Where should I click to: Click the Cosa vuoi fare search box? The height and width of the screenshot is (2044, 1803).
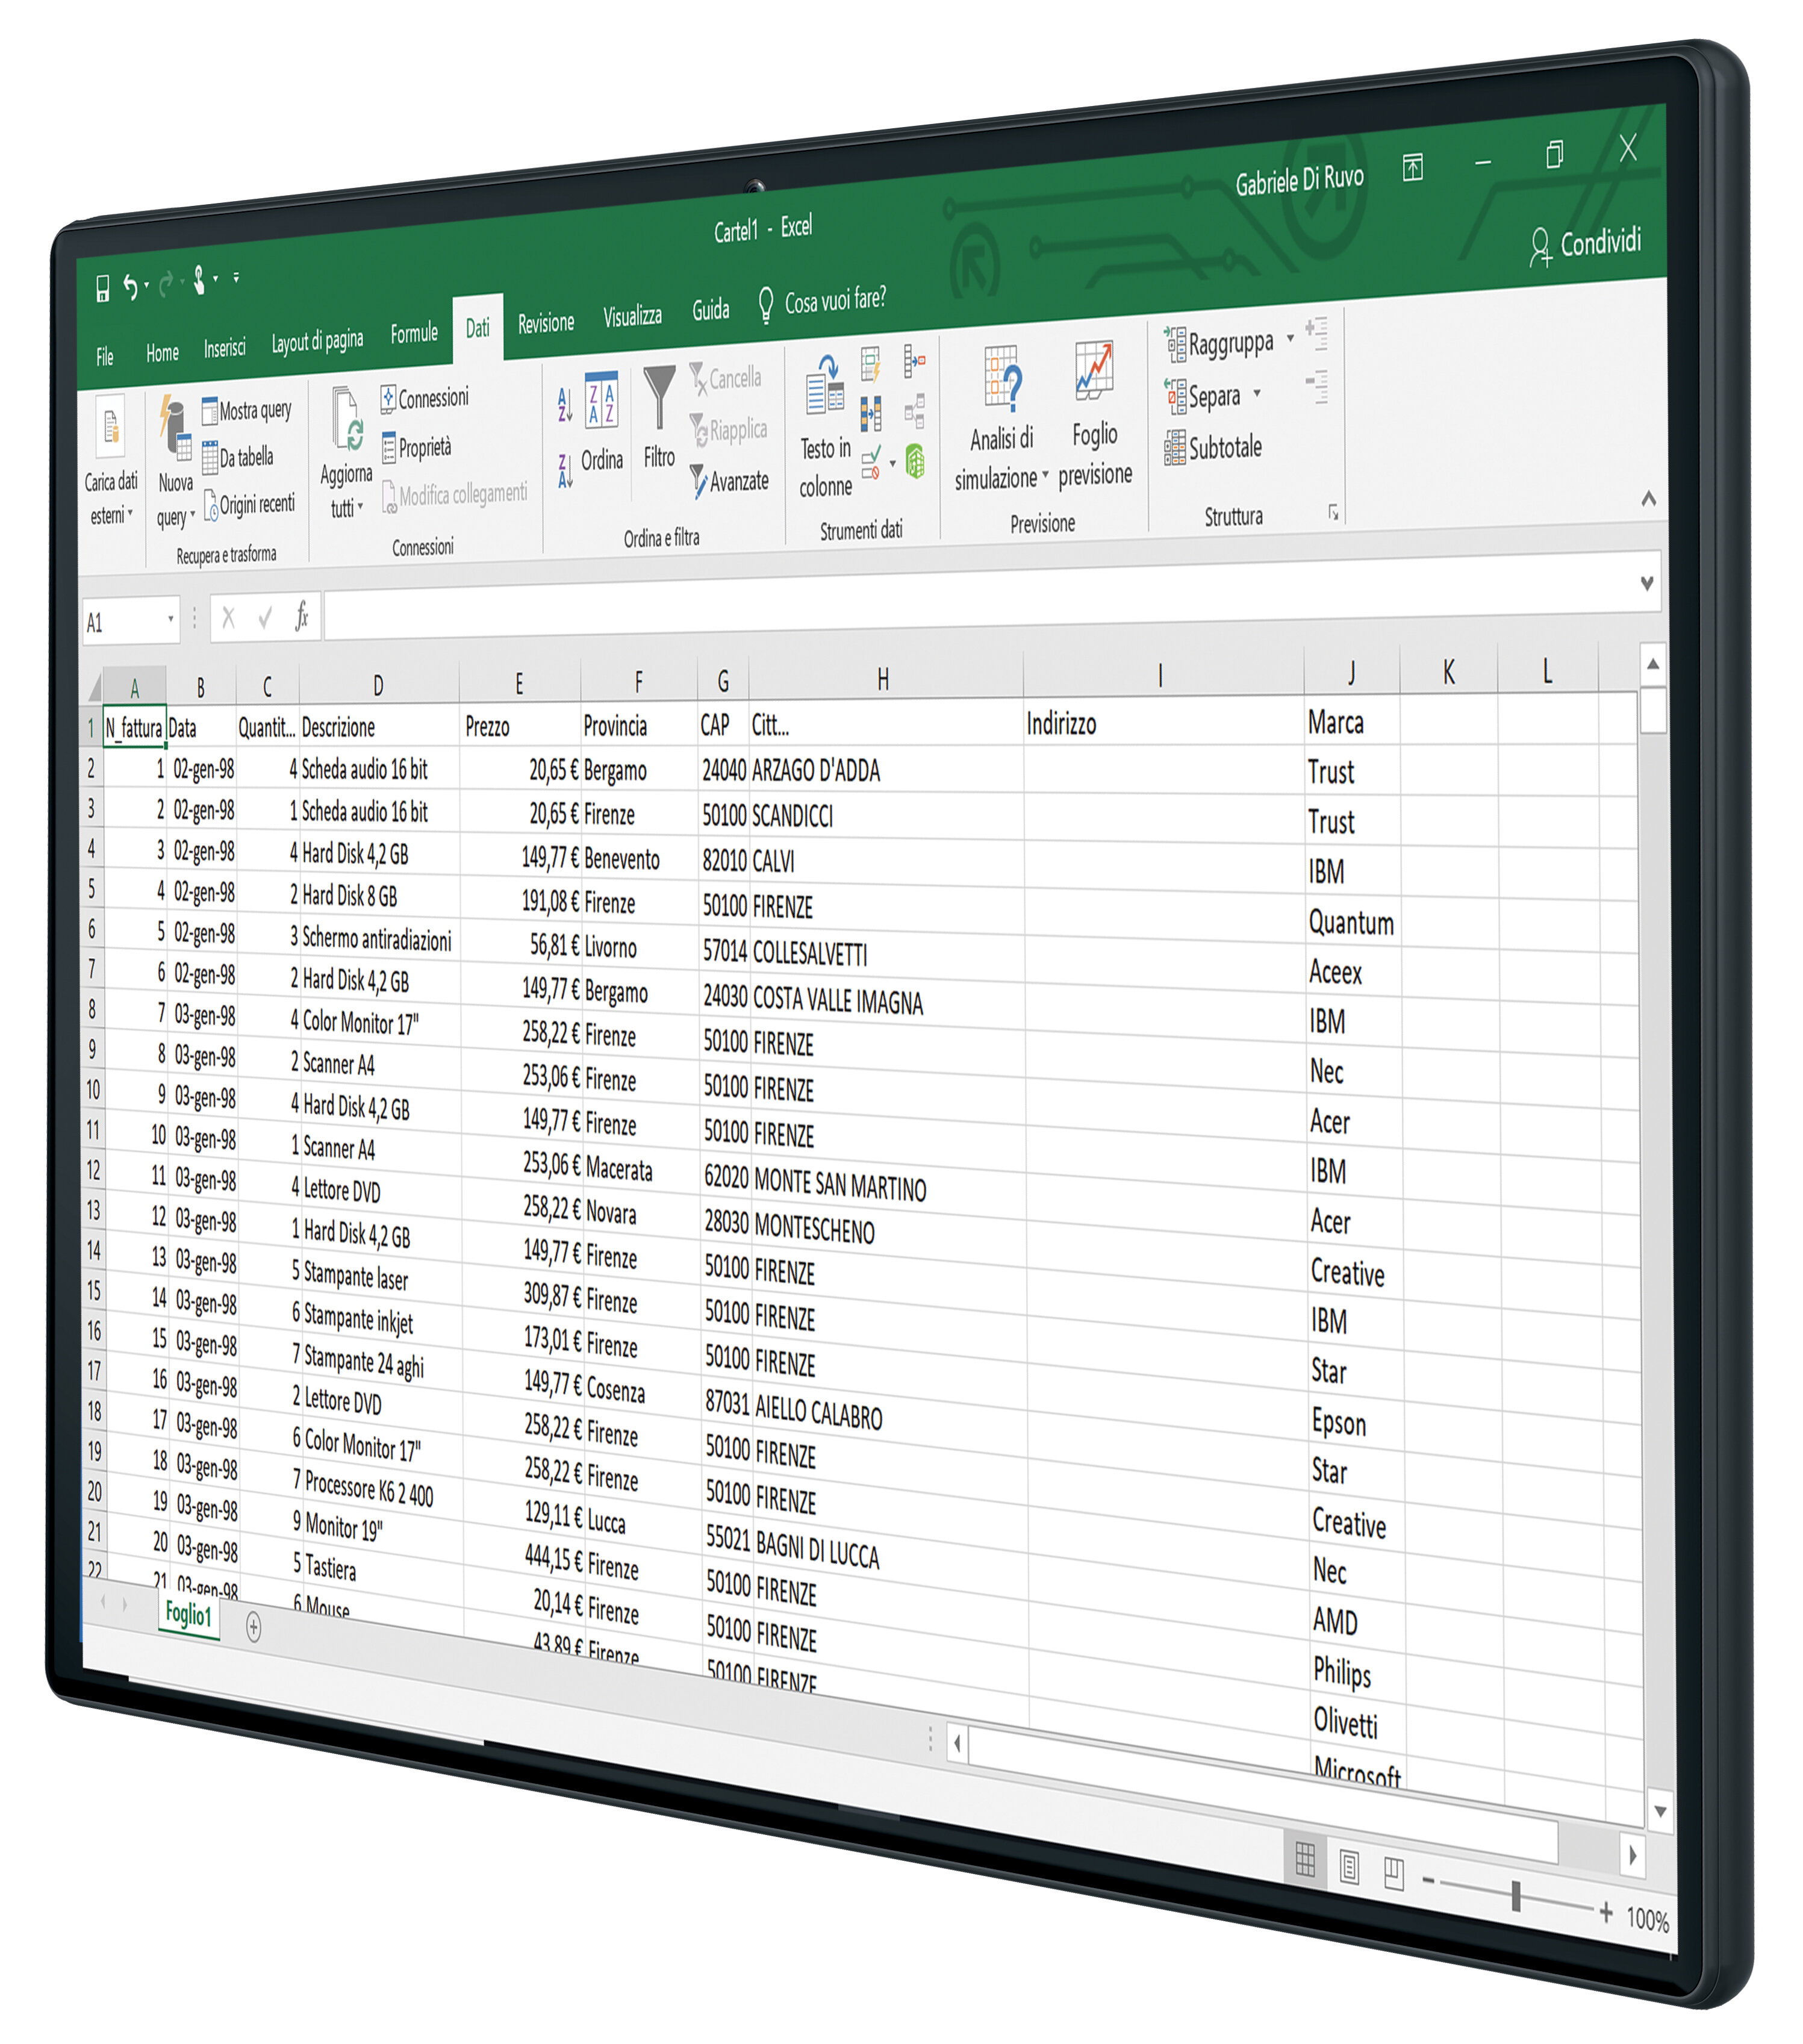pos(822,301)
